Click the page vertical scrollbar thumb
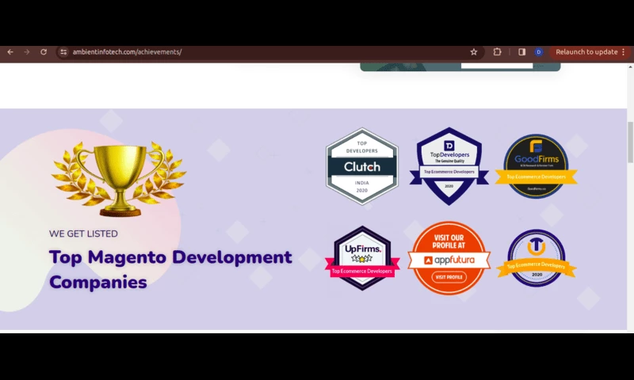 [630, 142]
